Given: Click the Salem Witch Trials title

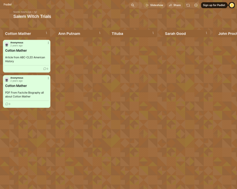Looking at the screenshot, I should pos(32,17).
